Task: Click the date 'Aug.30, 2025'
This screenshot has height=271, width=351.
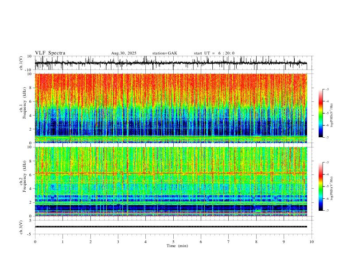Action: pyautogui.click(x=124, y=53)
